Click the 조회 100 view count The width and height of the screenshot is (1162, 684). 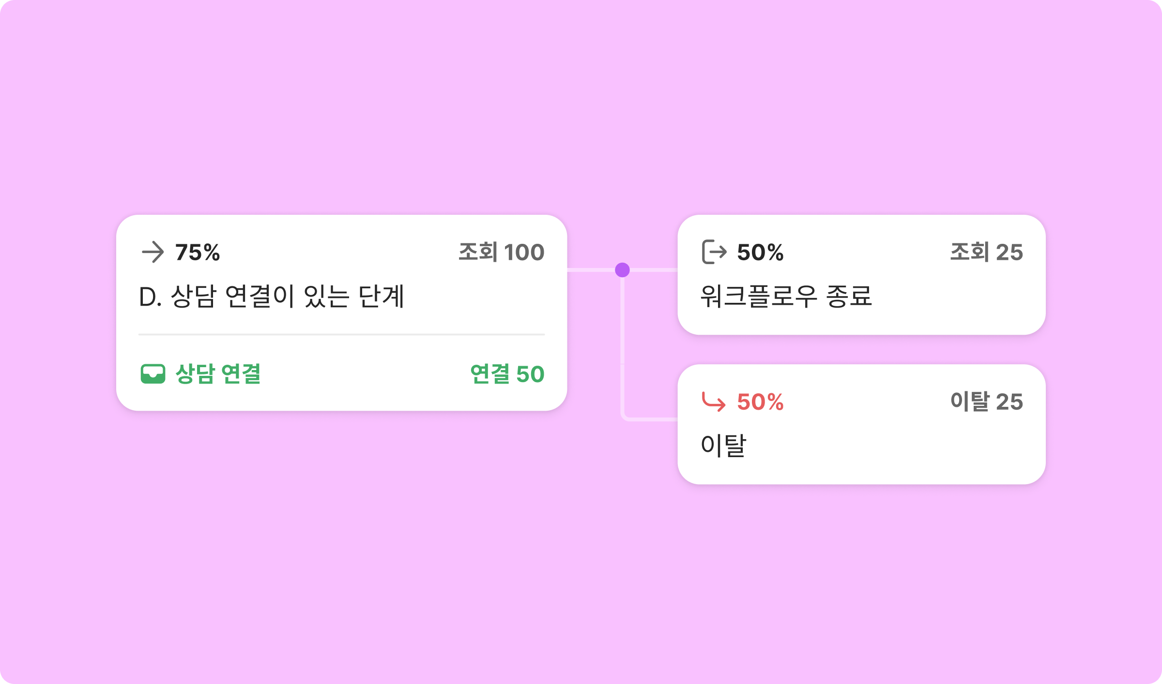tap(501, 252)
